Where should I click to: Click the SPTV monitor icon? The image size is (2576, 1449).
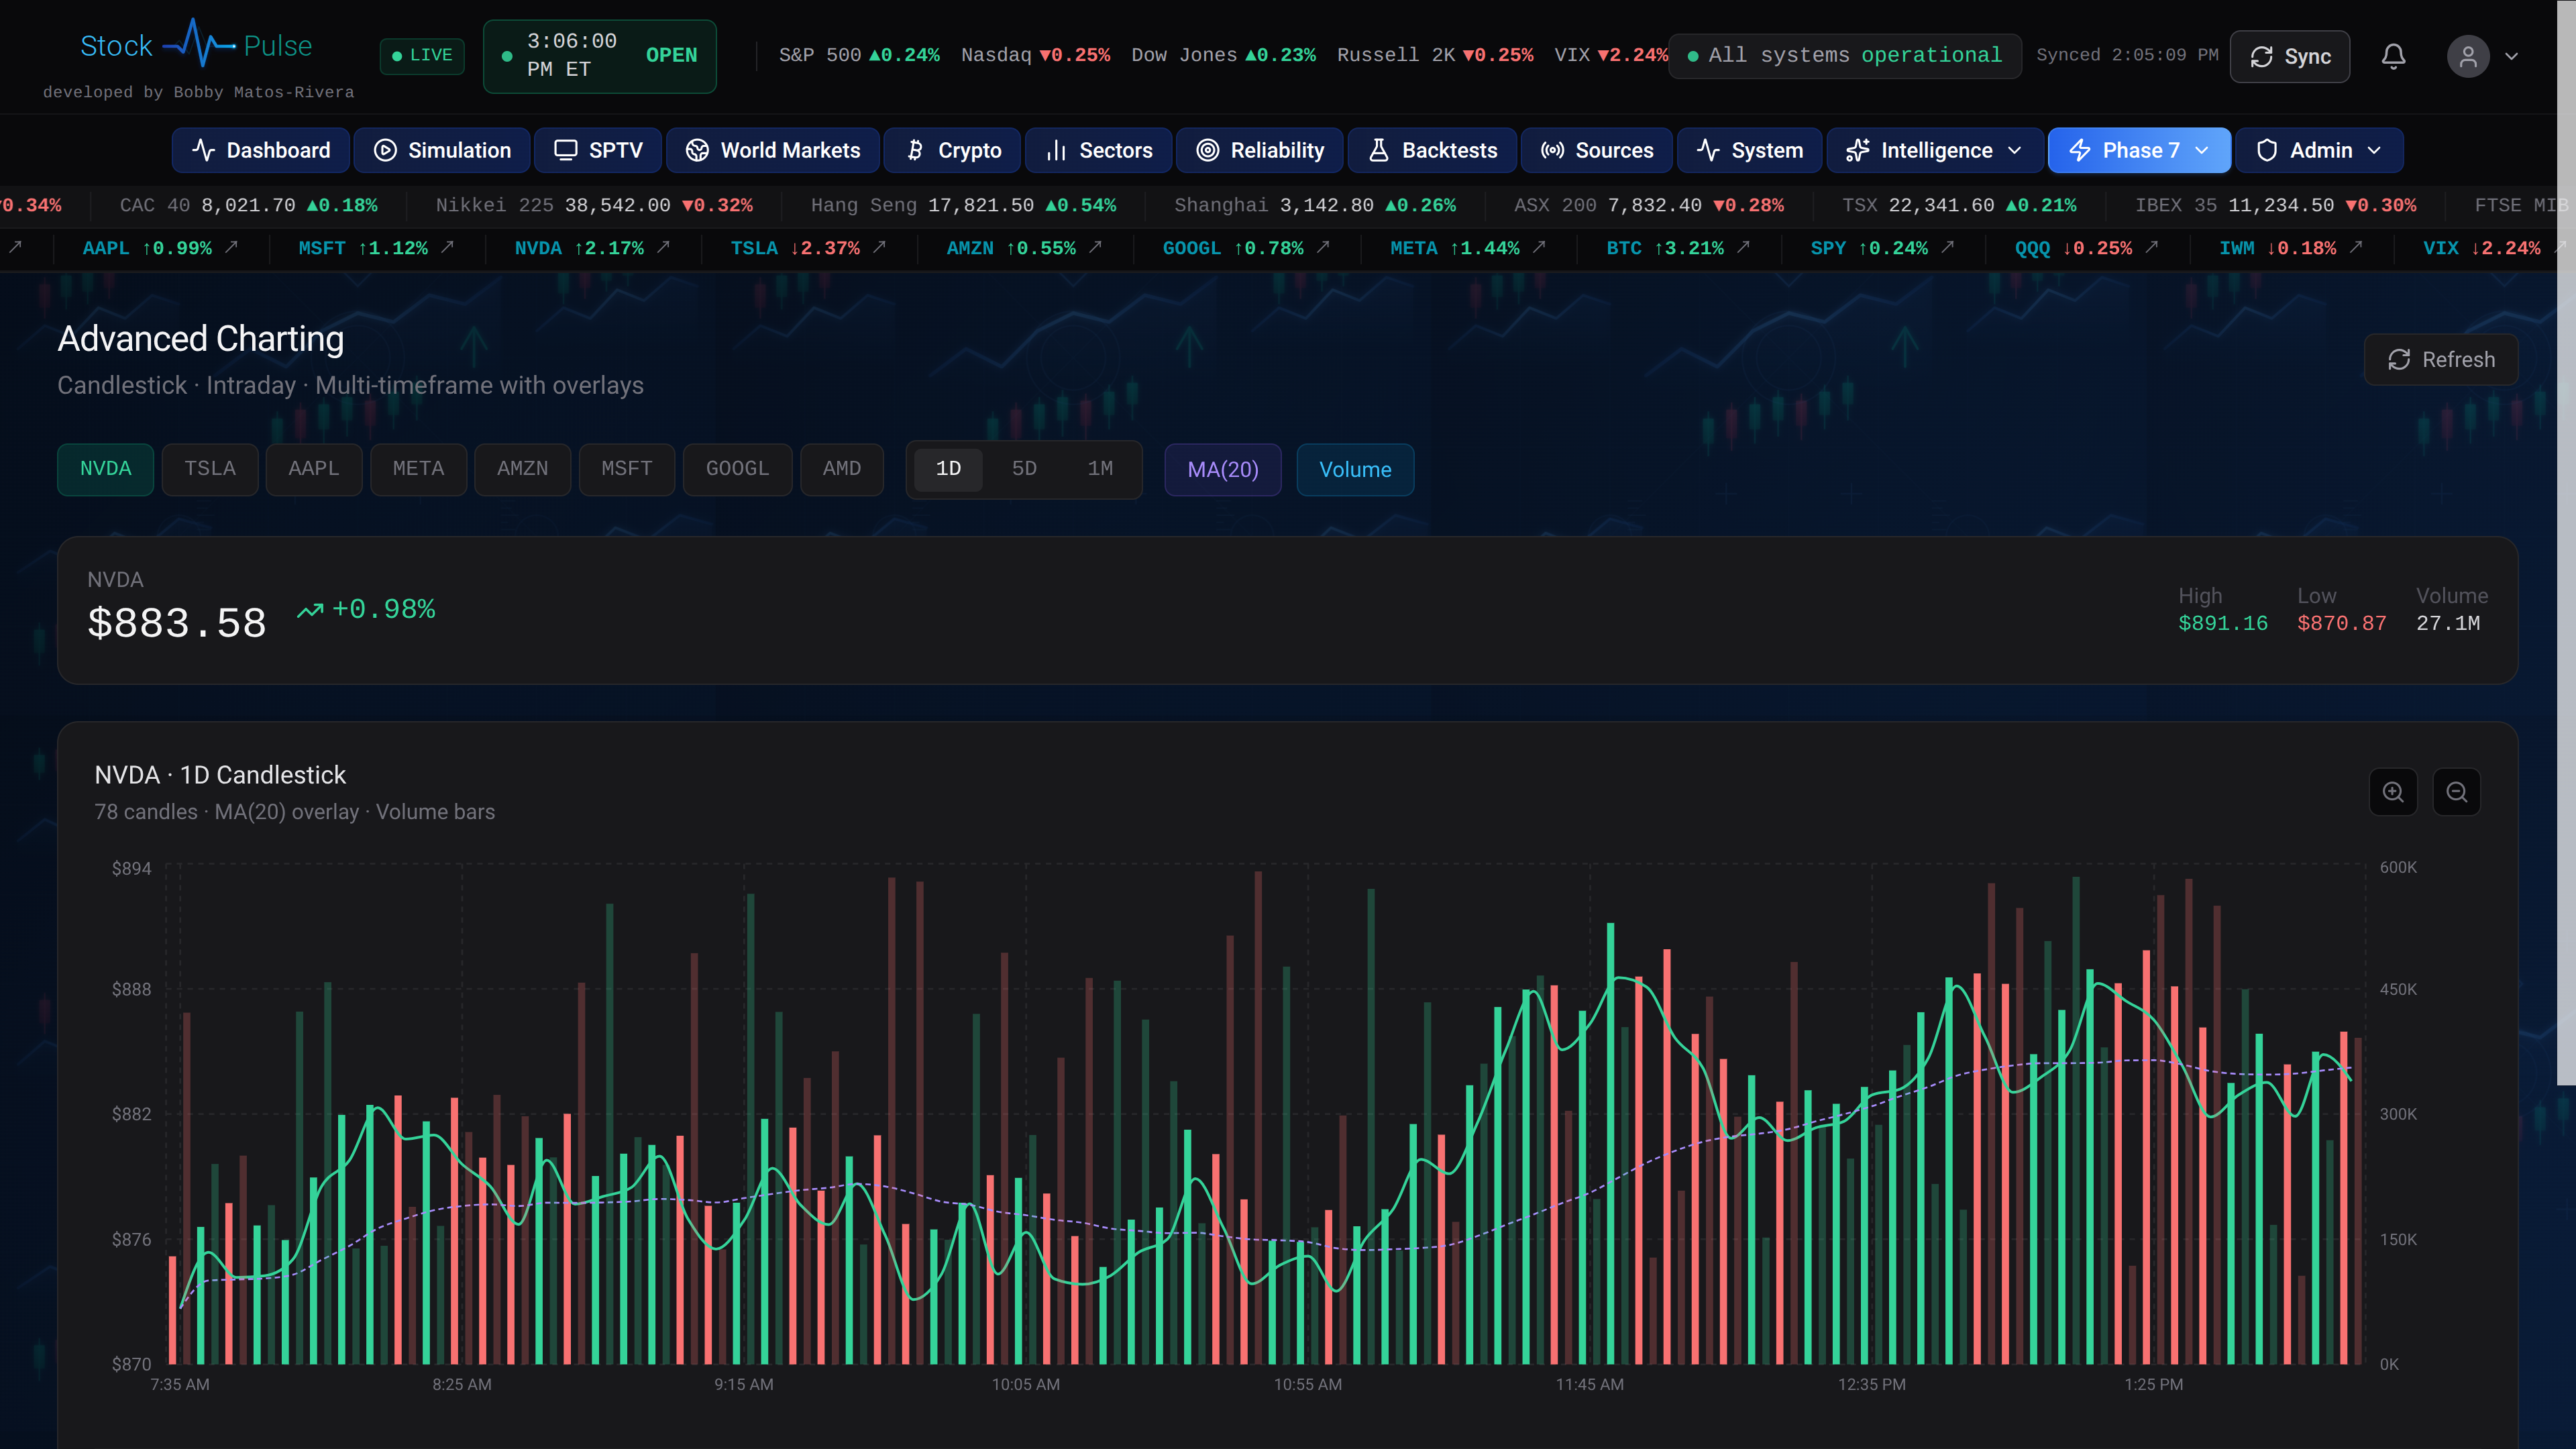click(x=565, y=150)
